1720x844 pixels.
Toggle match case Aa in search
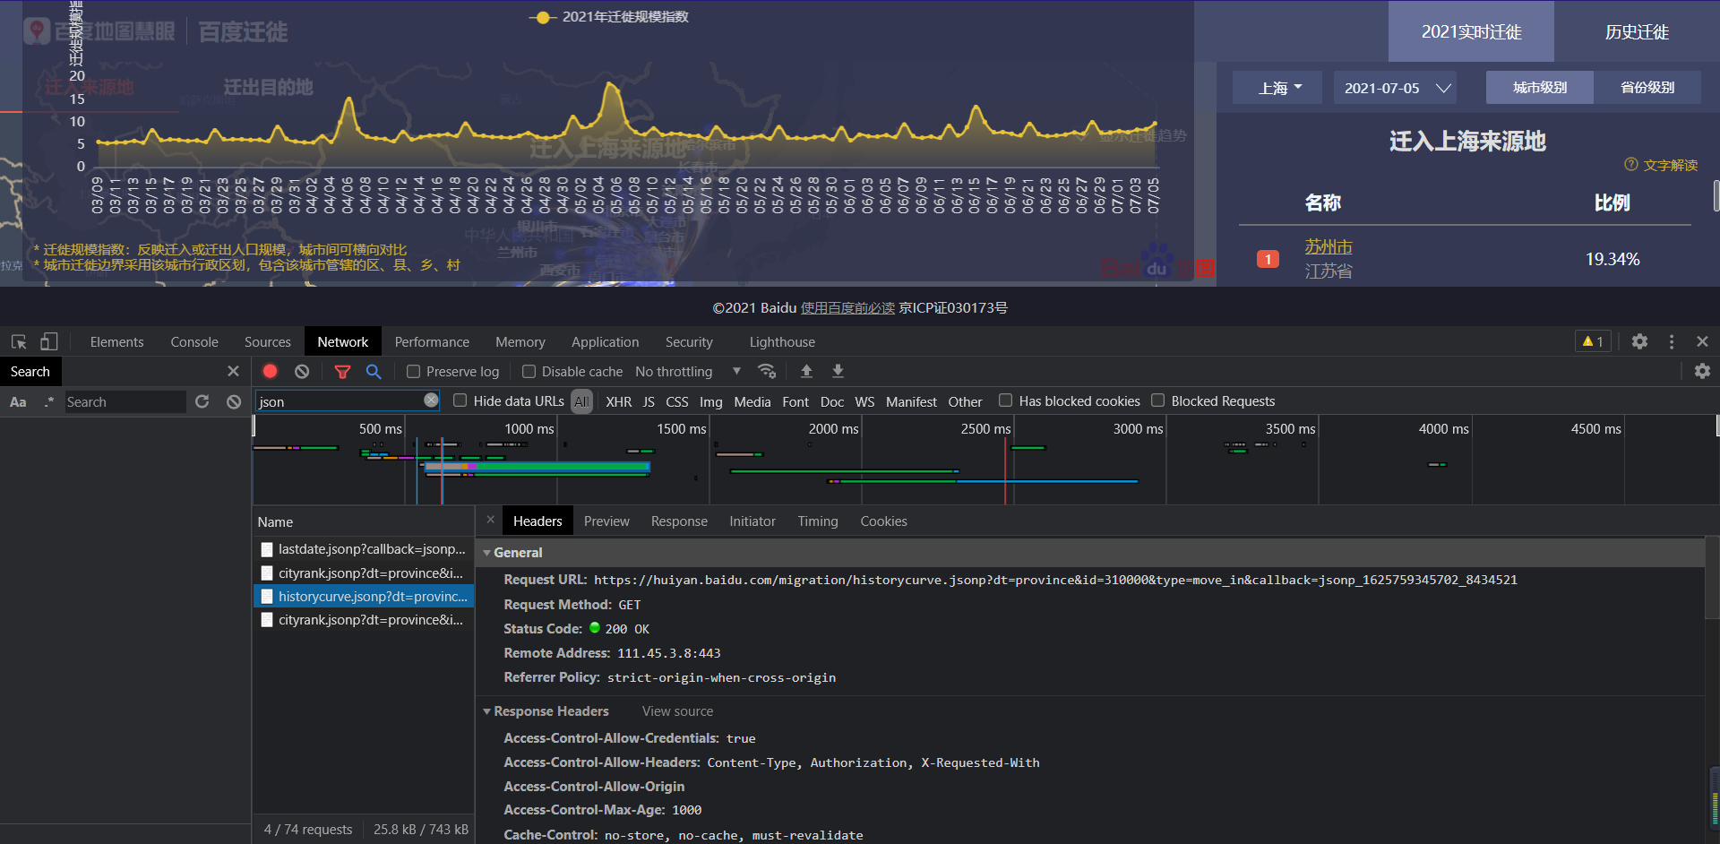point(18,402)
